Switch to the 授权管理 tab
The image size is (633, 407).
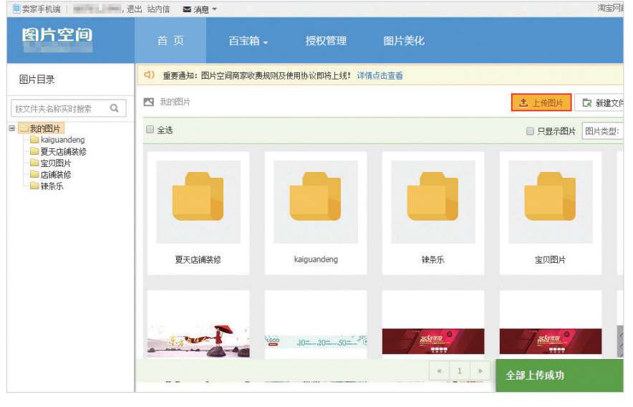click(326, 42)
